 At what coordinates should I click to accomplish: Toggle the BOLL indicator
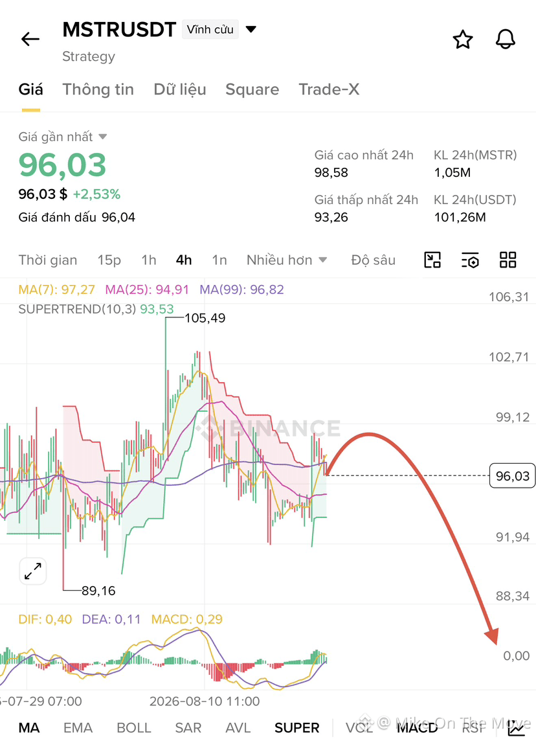click(x=134, y=727)
